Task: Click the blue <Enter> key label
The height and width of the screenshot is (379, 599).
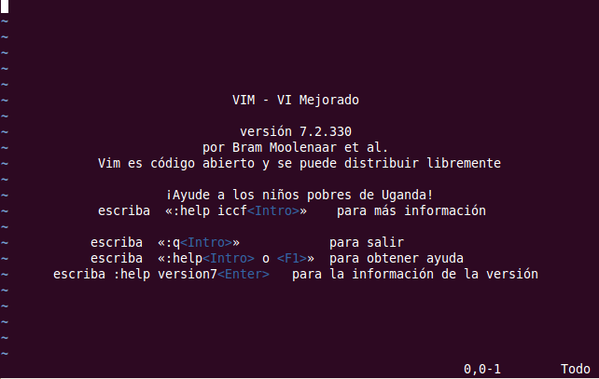Action: 244,274
